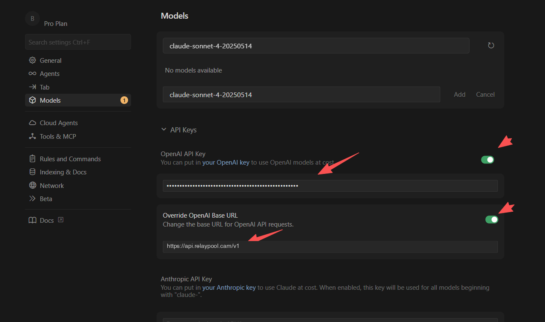Turn off the OpenAI API Key toggle
This screenshot has height=322, width=545.
tap(488, 160)
